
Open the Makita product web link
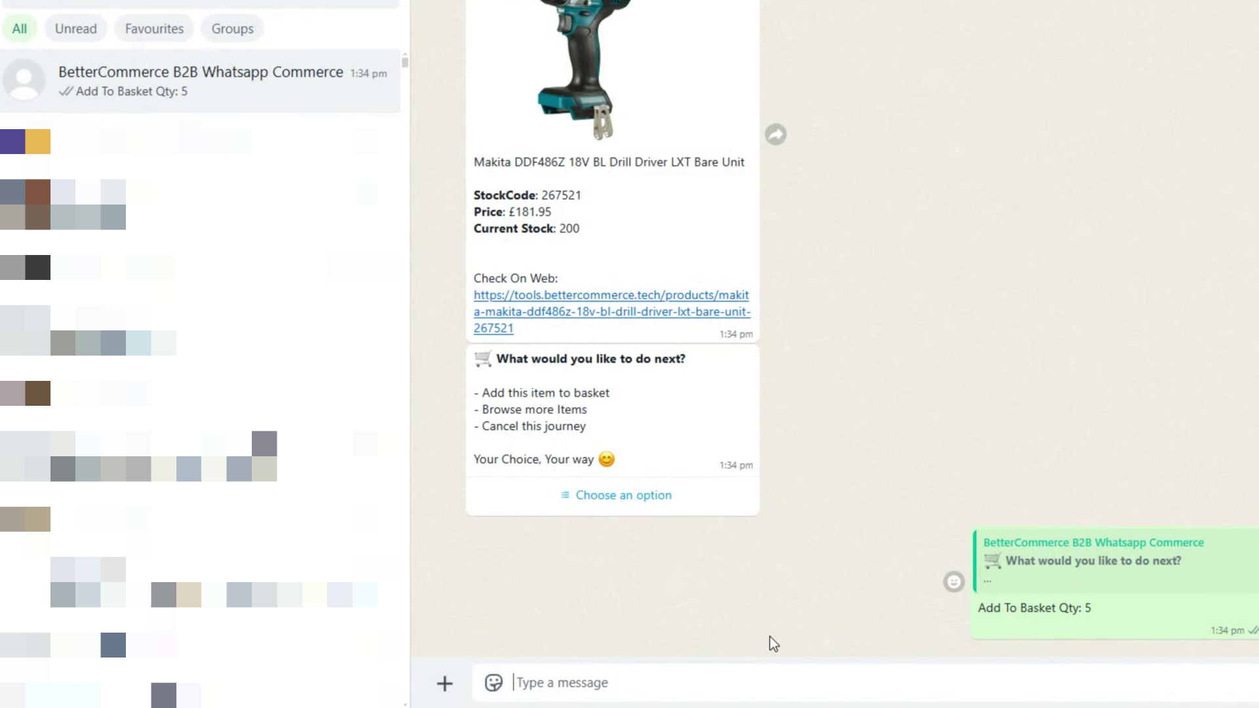[611, 311]
